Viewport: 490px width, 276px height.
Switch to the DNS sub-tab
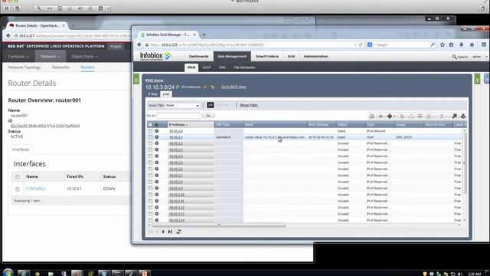click(x=222, y=67)
